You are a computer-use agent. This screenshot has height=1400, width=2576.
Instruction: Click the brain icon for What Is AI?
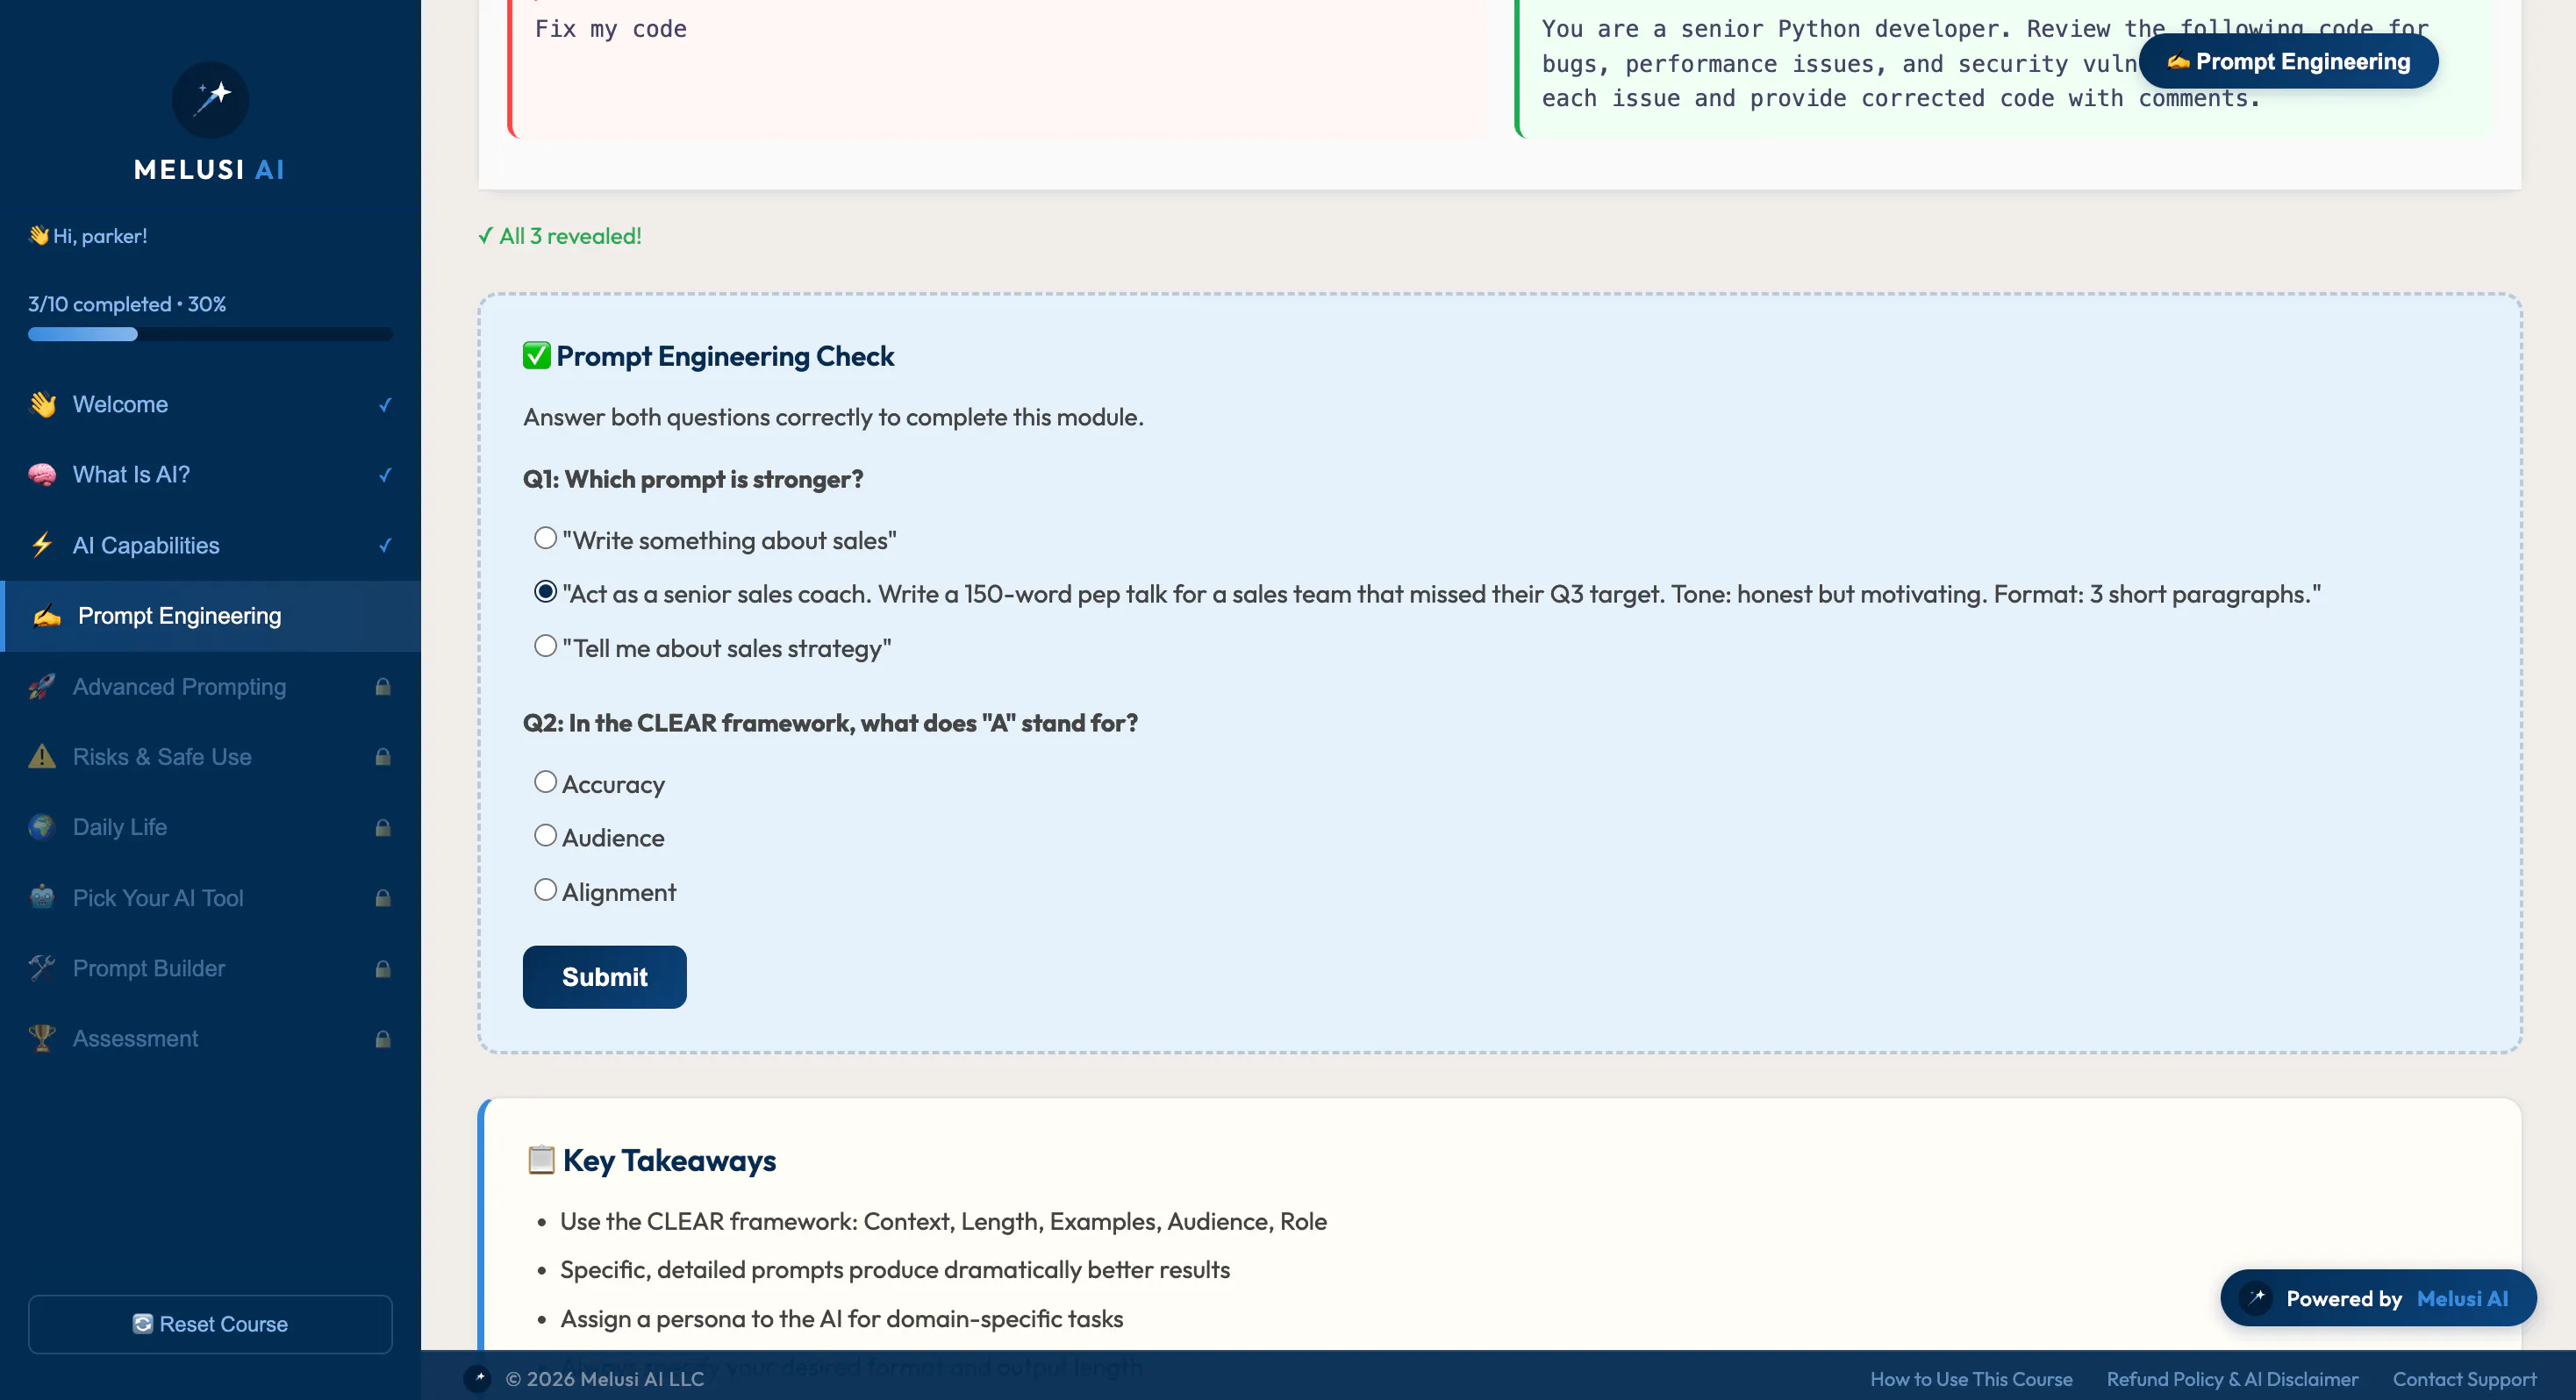pyautogui.click(x=42, y=474)
